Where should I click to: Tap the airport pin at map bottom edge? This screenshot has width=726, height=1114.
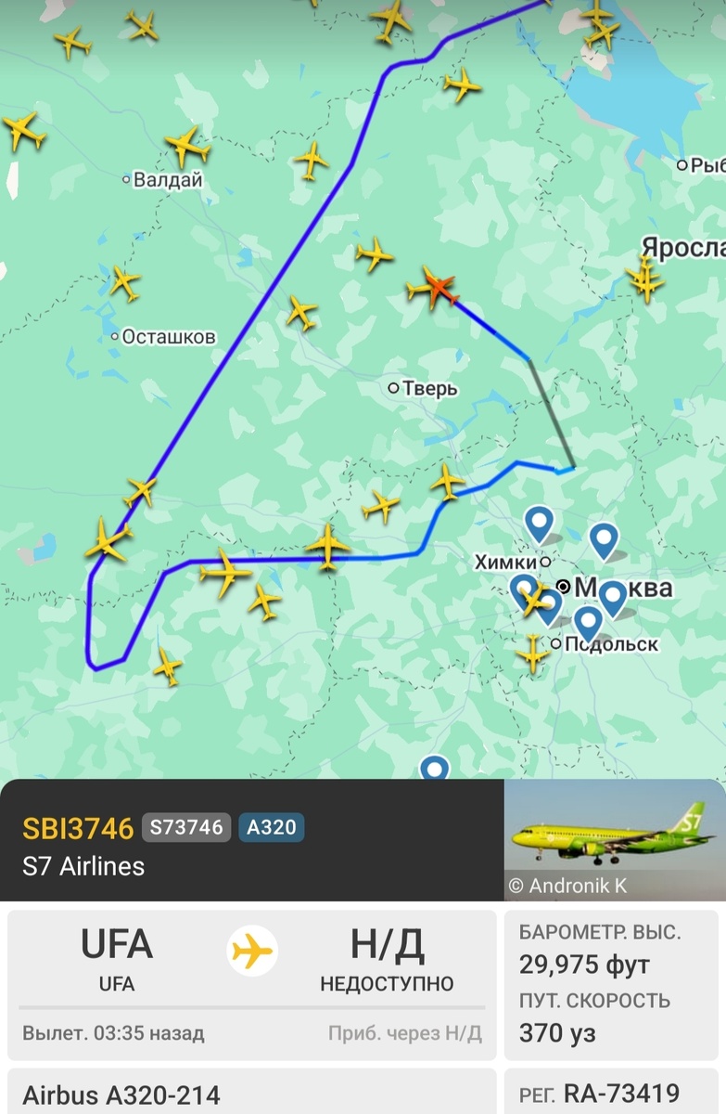[x=434, y=769]
